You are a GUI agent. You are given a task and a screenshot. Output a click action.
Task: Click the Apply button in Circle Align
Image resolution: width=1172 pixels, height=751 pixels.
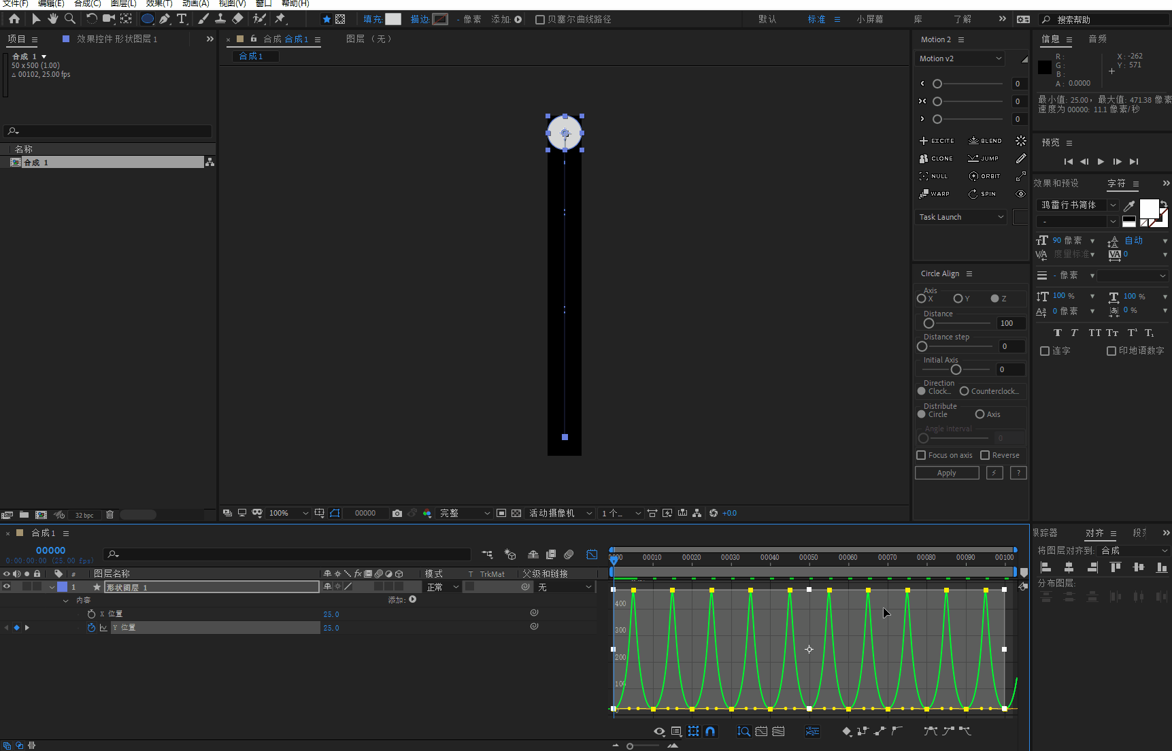click(x=946, y=473)
